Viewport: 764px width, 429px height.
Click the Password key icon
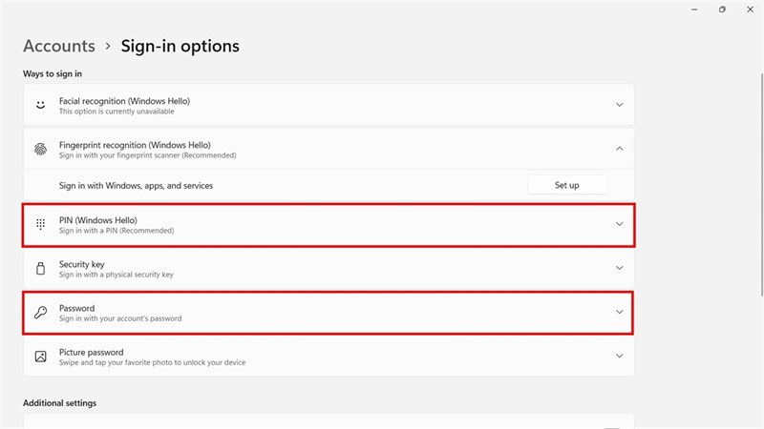coord(40,313)
